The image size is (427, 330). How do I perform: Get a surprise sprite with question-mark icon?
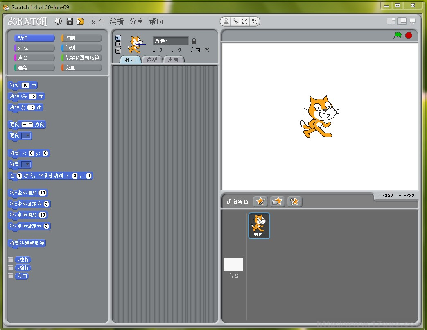pos(295,201)
